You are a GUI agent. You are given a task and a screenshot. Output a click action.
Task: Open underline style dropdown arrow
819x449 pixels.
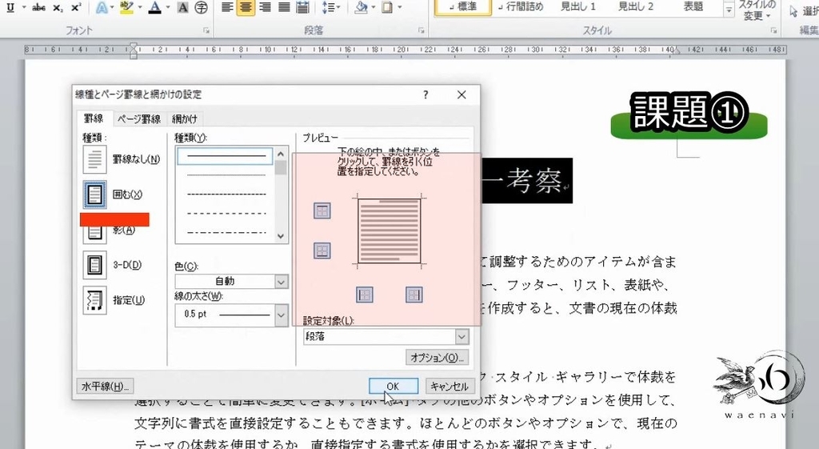pos(24,7)
